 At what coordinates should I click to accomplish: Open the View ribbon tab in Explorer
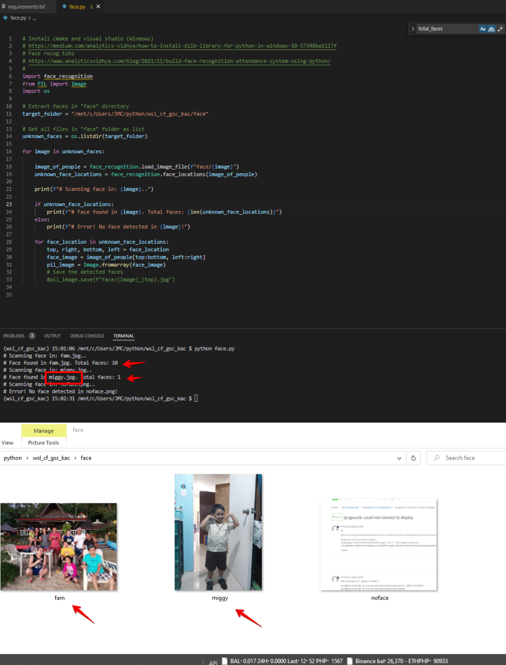click(8, 443)
